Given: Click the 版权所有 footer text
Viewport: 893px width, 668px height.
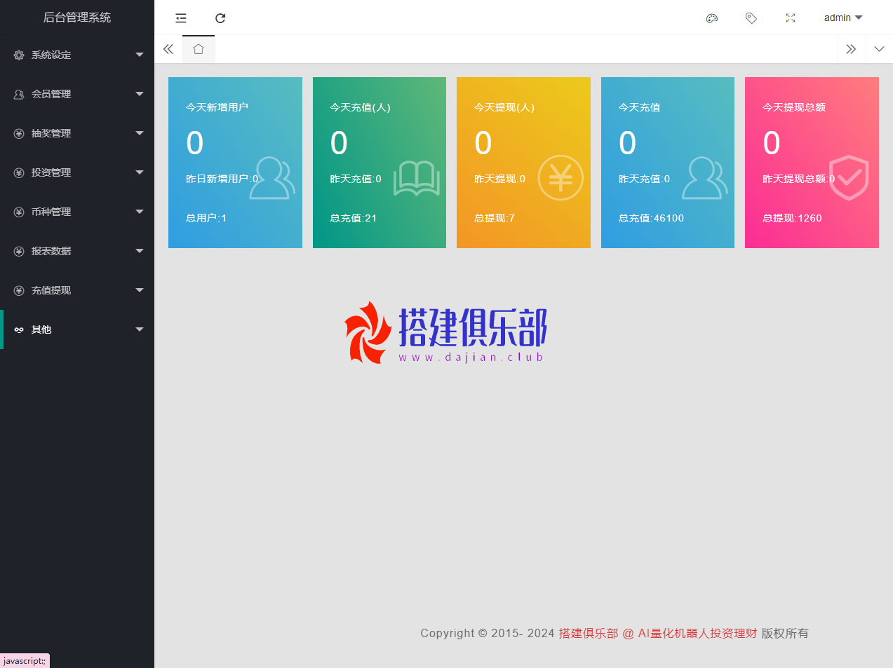Looking at the screenshot, I should (x=785, y=633).
